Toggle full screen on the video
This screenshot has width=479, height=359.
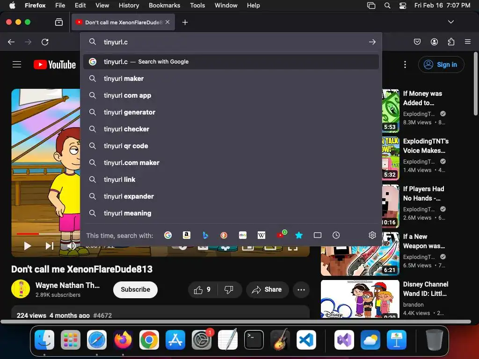click(x=293, y=247)
